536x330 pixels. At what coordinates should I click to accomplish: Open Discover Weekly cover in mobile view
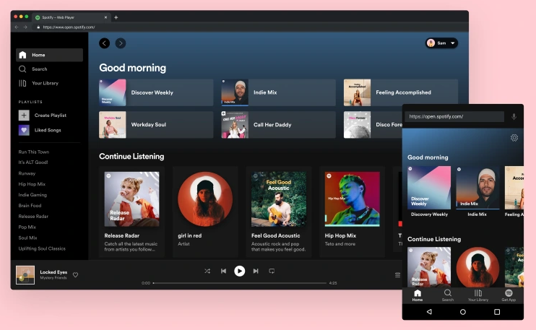[x=429, y=188]
